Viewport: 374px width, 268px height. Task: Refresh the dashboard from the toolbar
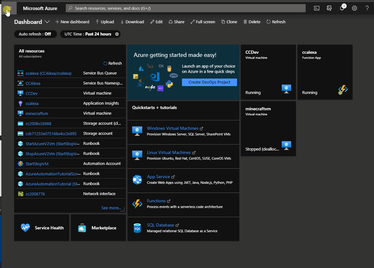(276, 22)
